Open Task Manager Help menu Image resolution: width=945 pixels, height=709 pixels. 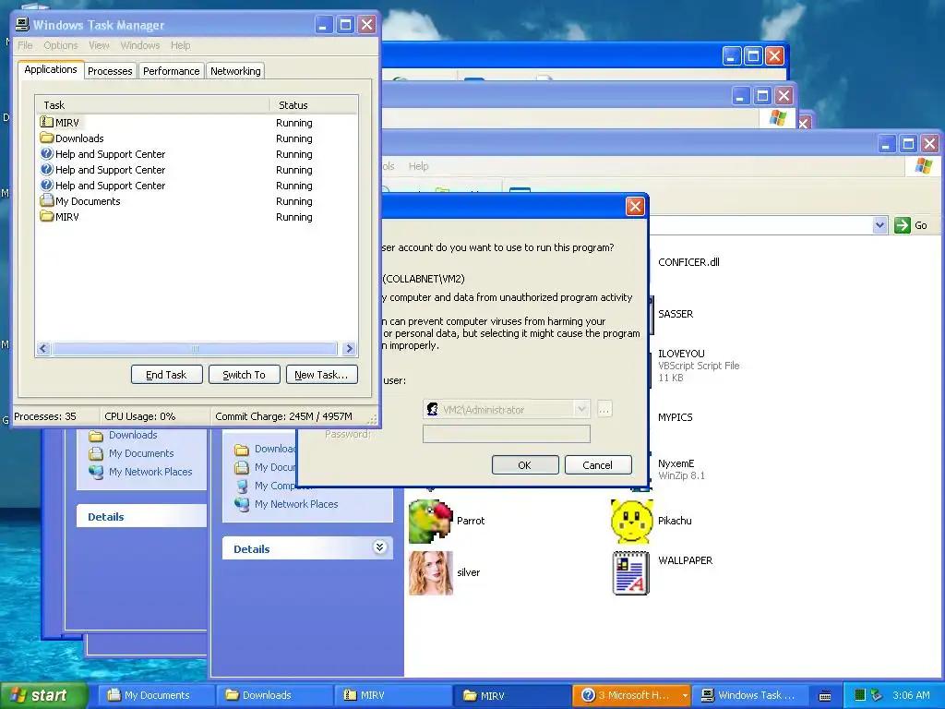(x=180, y=45)
